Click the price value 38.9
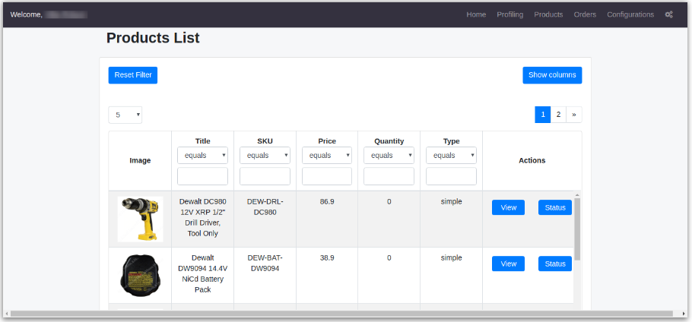Viewport: 692px width, 322px height. tap(327, 258)
